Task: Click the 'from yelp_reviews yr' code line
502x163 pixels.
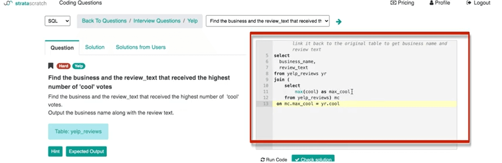Action: (300, 74)
